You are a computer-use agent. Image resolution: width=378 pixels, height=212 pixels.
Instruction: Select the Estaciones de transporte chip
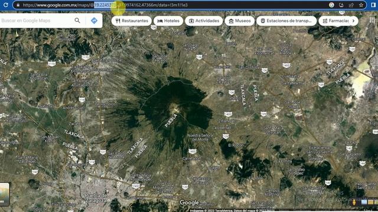pyautogui.click(x=286, y=21)
